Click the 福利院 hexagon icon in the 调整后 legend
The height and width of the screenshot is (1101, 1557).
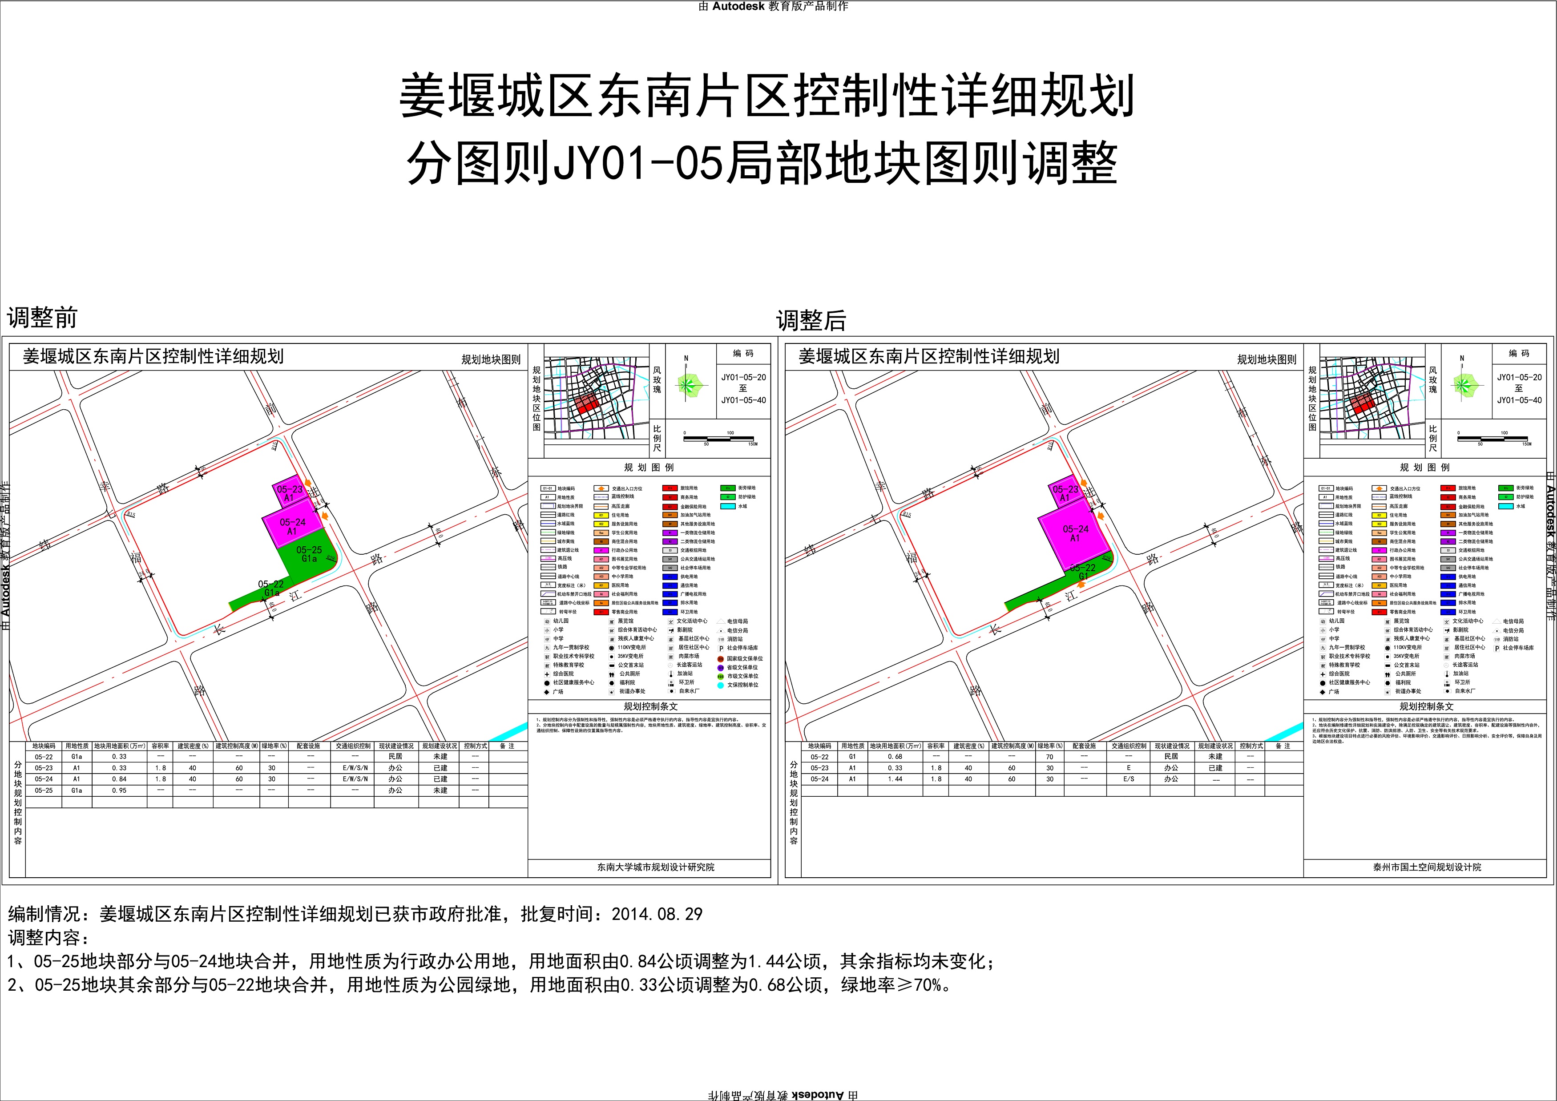click(1388, 683)
